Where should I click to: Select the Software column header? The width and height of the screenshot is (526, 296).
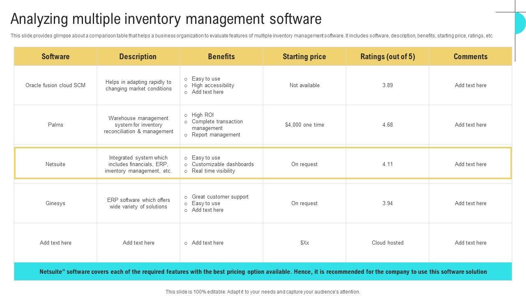pyautogui.click(x=55, y=57)
